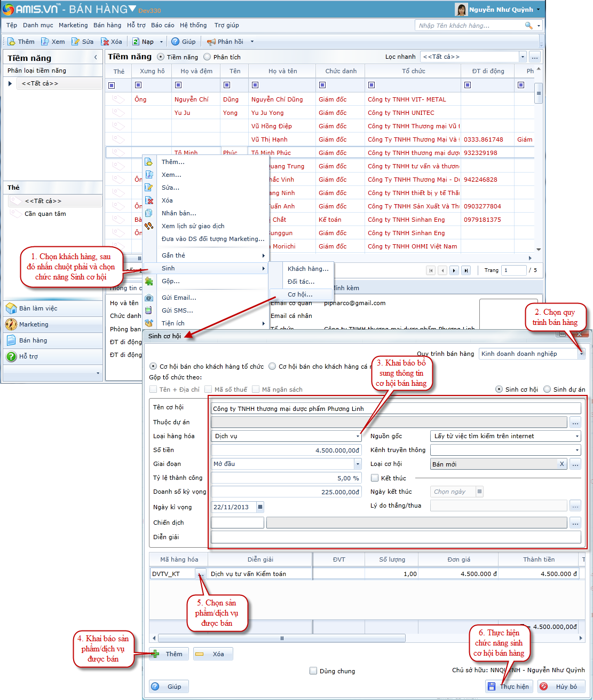
Task: Open the Báo cáo menu
Action: pos(162,25)
